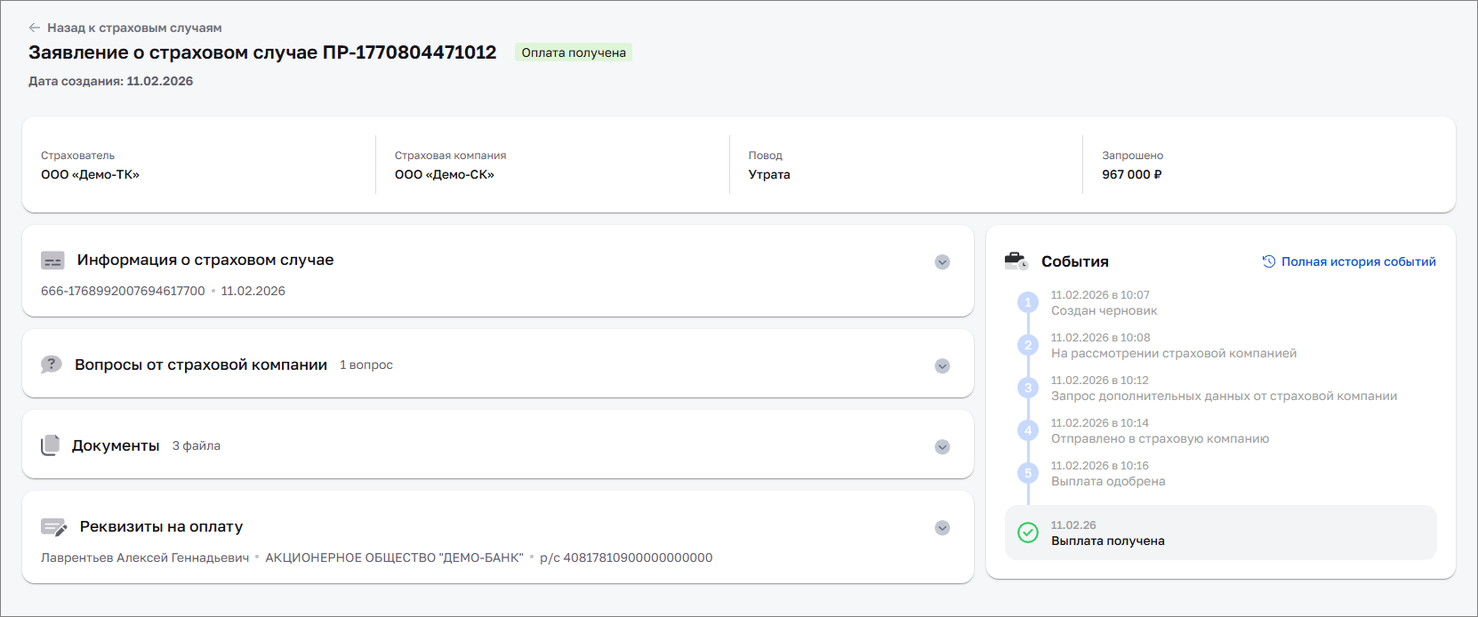The width and height of the screenshot is (1478, 617).
Task: Click the insurance case information card icon
Action: [x=52, y=261]
